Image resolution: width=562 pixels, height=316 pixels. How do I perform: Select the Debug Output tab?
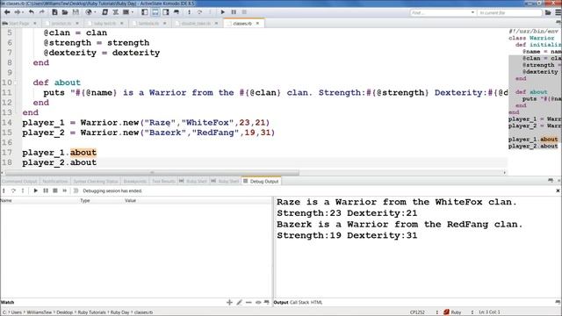(x=262, y=182)
